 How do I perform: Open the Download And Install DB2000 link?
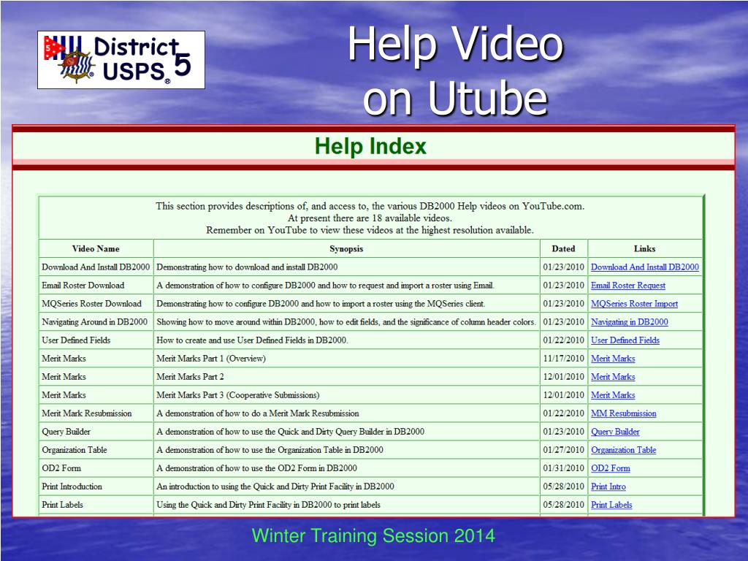click(644, 267)
